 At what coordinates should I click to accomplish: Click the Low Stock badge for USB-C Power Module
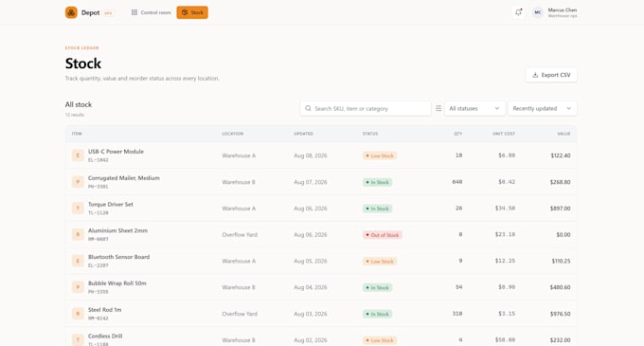pos(380,155)
